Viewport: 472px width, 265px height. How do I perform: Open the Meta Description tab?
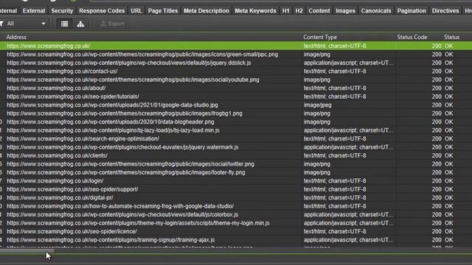click(206, 11)
